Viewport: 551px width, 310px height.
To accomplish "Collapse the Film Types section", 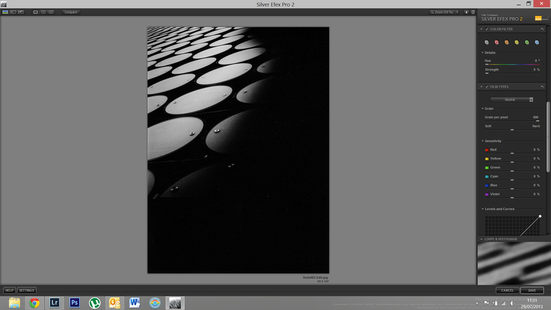I will (x=481, y=87).
